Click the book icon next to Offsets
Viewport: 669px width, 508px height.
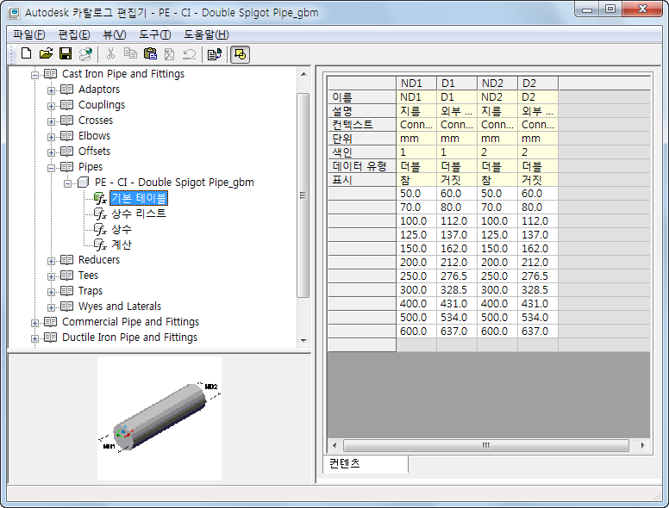coord(66,152)
